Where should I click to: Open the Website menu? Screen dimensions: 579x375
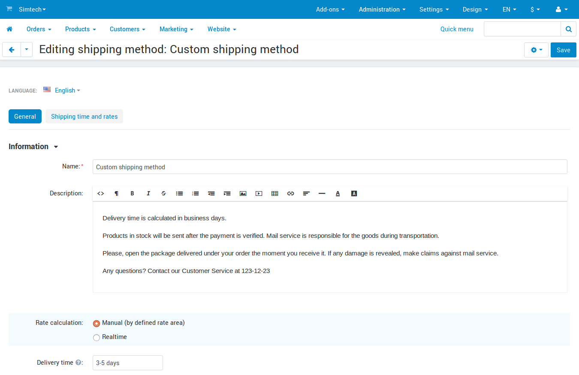pos(222,29)
